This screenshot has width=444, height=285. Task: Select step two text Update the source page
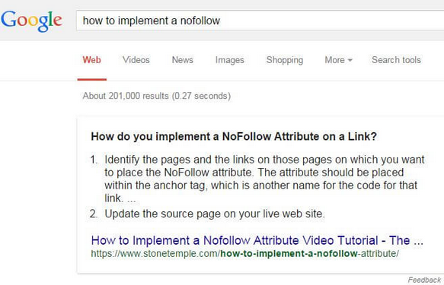pyautogui.click(x=215, y=214)
